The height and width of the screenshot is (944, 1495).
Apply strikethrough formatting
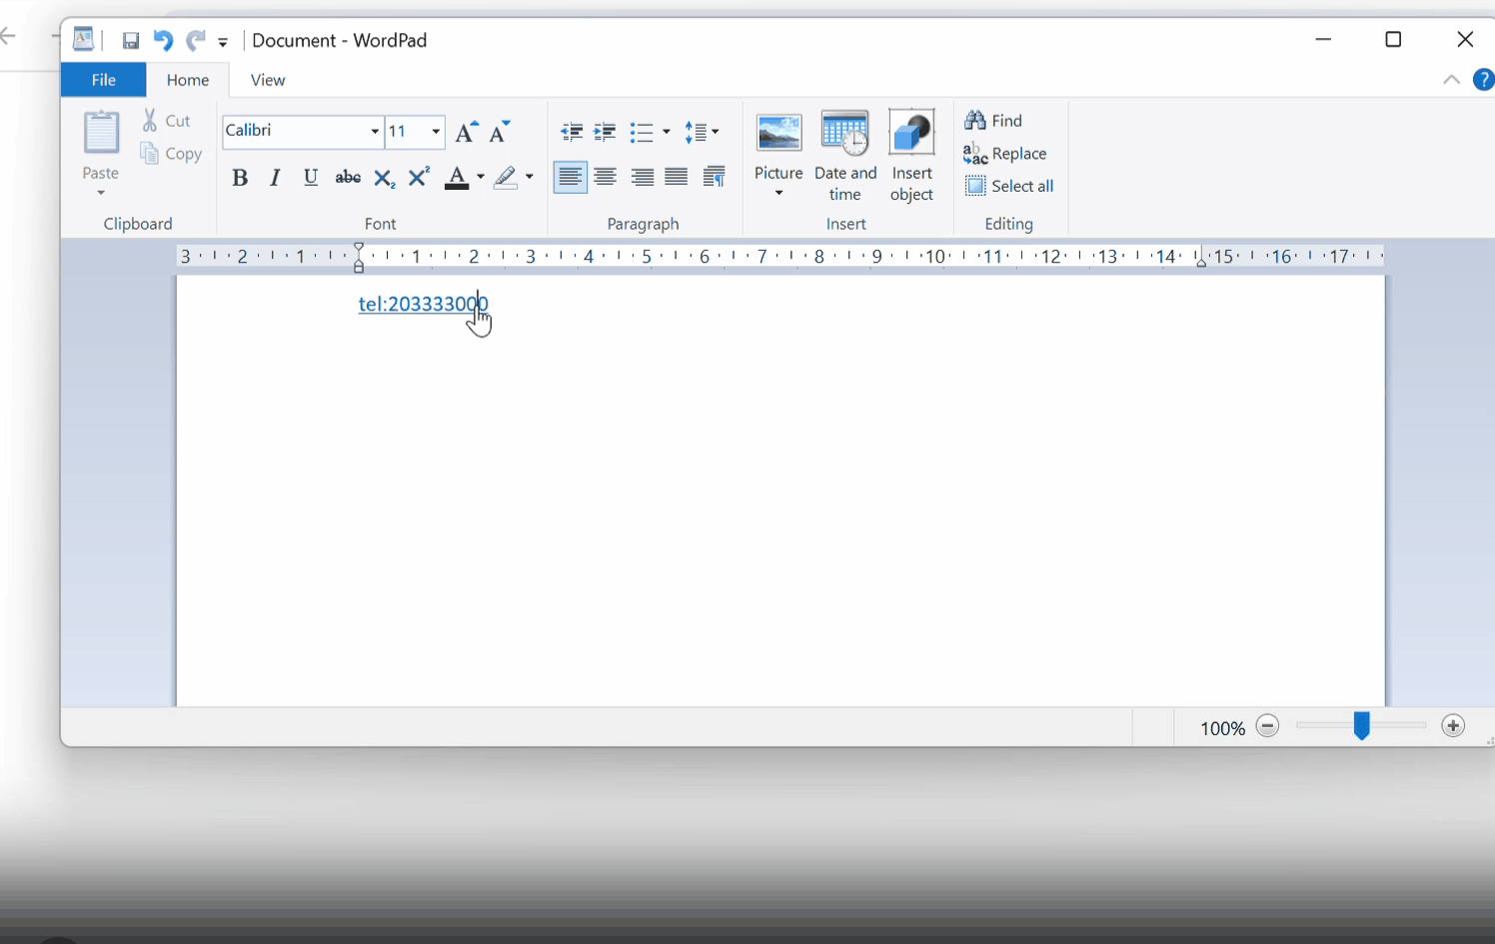pyautogui.click(x=347, y=177)
